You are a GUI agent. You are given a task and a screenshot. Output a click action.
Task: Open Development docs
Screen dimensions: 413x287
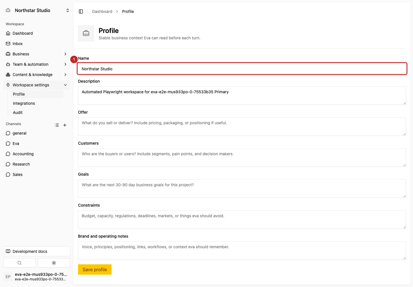point(37,251)
